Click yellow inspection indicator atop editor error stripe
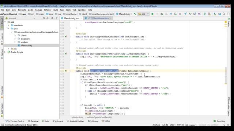Viewport: 234px width, 131px height. [226, 22]
